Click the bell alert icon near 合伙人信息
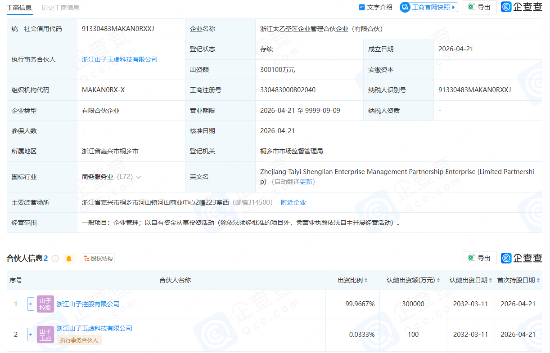The width and height of the screenshot is (550, 353). [69, 259]
